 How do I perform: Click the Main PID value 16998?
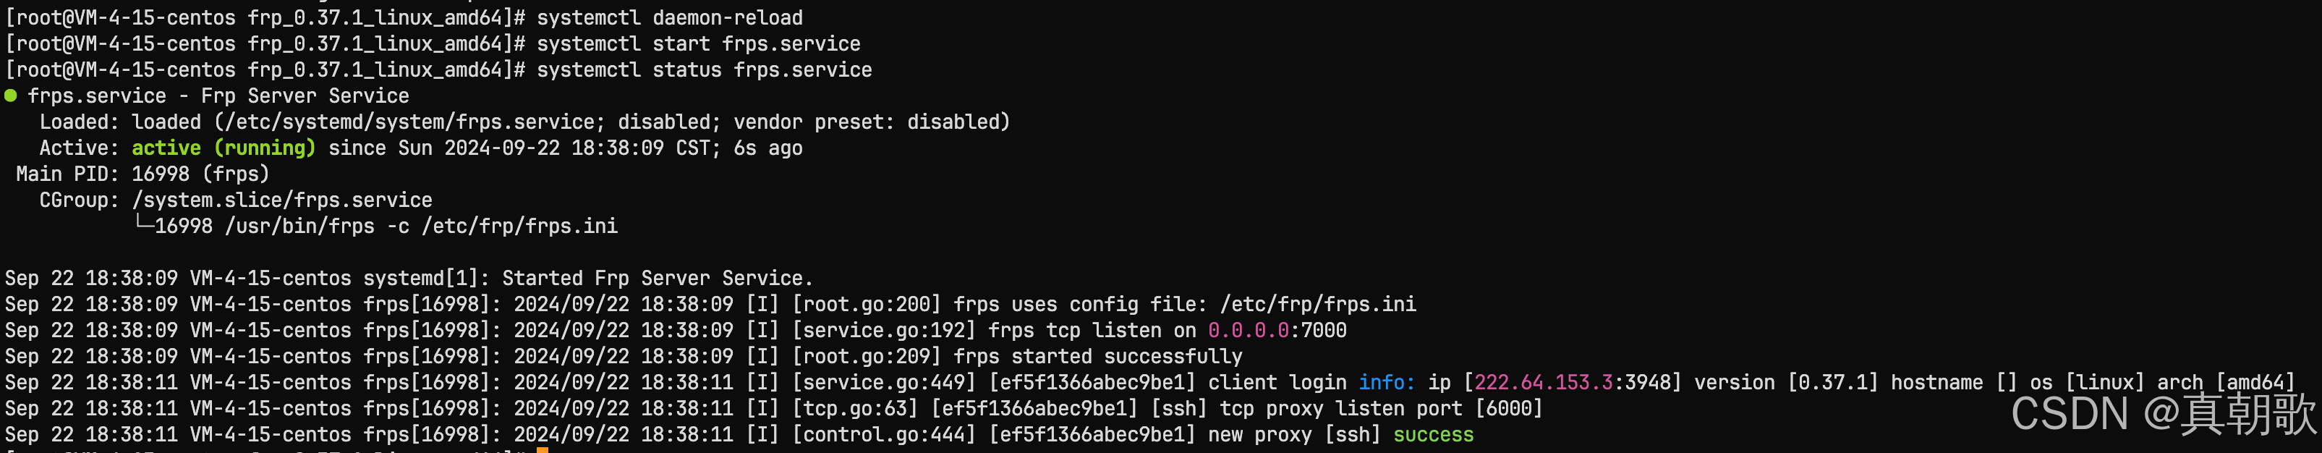click(x=161, y=174)
